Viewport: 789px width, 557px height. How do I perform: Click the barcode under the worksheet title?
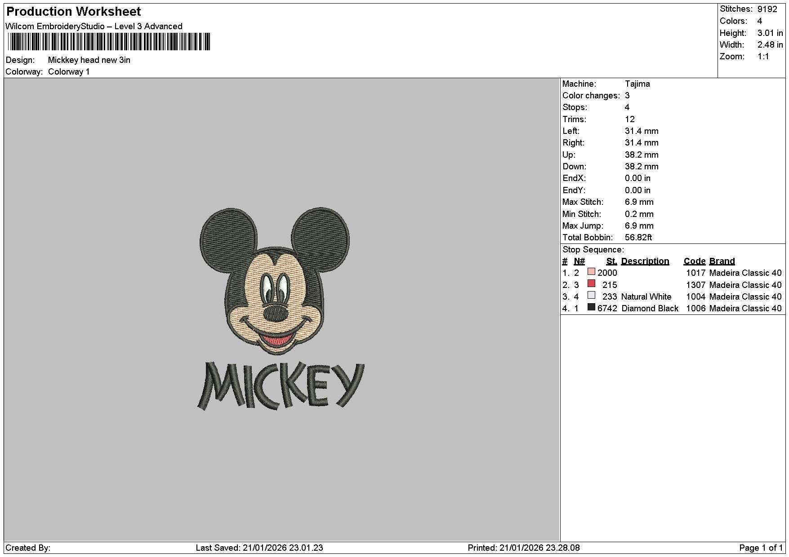109,42
